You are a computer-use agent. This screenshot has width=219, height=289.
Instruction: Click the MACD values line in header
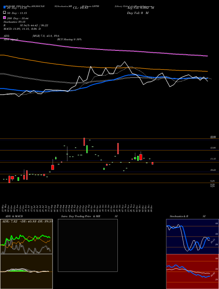tap(22, 29)
